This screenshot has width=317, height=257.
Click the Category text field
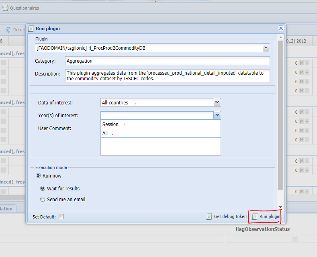[168, 61]
